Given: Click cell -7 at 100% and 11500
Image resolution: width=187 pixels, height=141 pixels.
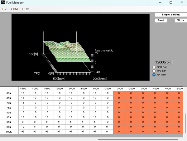Looking at the screenshot, I should click(95, 132).
